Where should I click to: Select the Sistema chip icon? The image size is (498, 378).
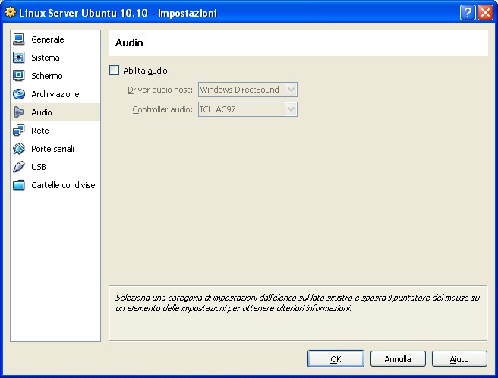point(19,58)
